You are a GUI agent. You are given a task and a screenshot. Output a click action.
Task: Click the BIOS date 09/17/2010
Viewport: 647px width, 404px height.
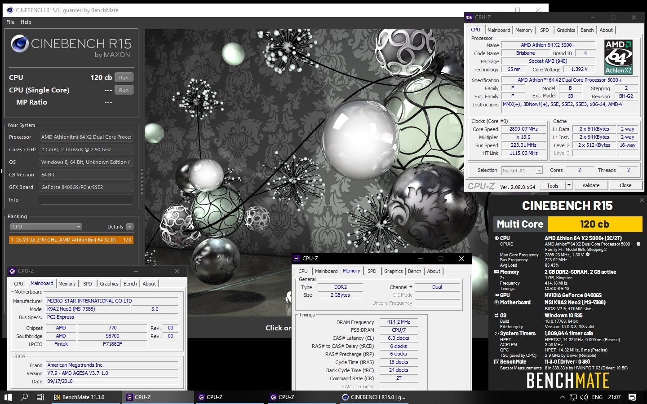tap(112, 382)
